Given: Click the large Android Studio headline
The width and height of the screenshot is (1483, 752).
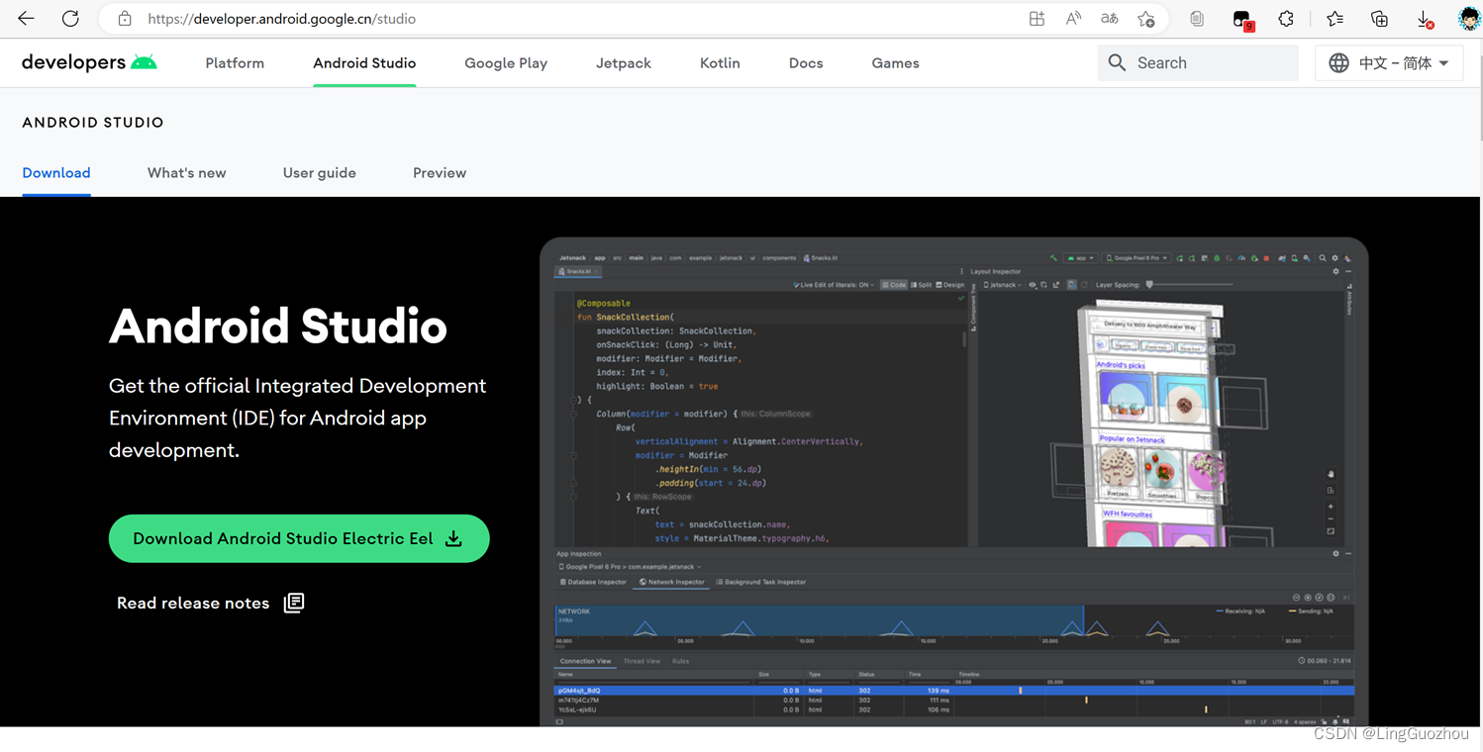Looking at the screenshot, I should 278,326.
